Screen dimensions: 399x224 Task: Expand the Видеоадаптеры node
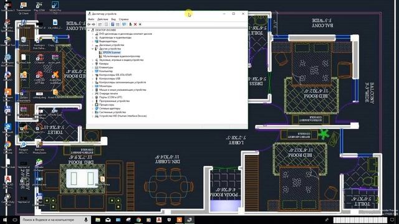coord(93,41)
